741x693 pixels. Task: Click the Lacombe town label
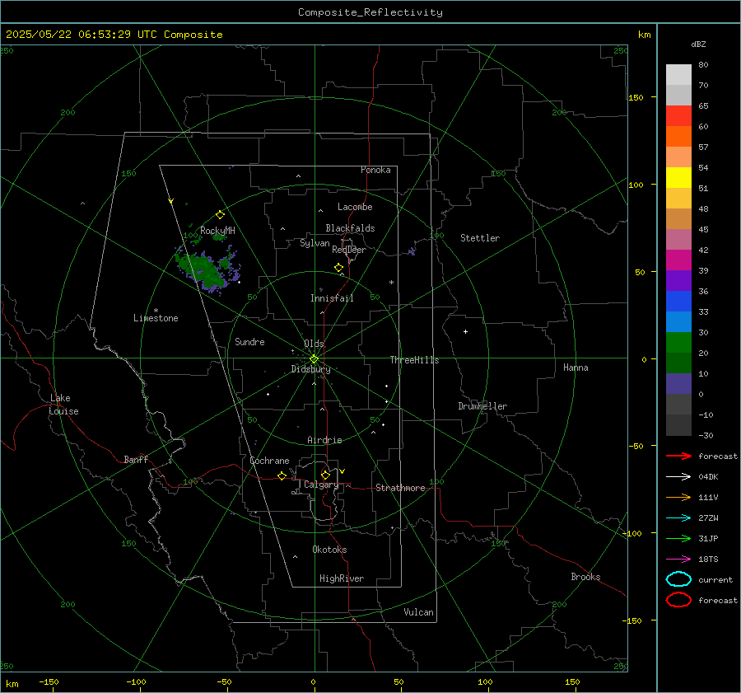click(355, 207)
